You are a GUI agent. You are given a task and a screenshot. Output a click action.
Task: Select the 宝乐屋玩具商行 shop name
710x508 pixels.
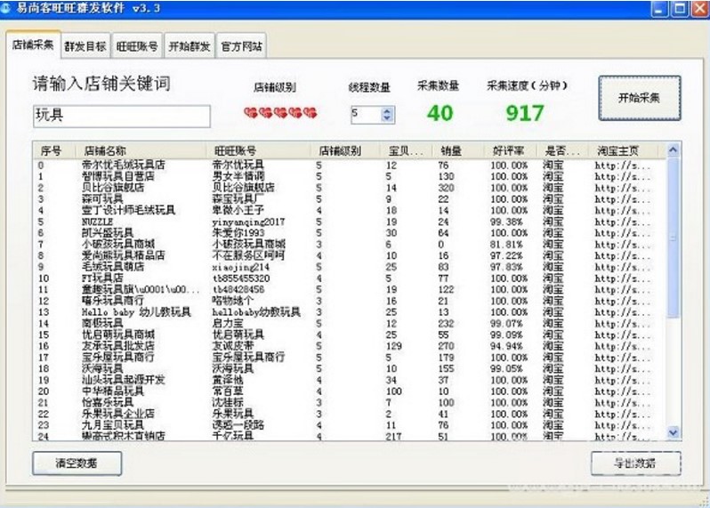pyautogui.click(x=117, y=358)
